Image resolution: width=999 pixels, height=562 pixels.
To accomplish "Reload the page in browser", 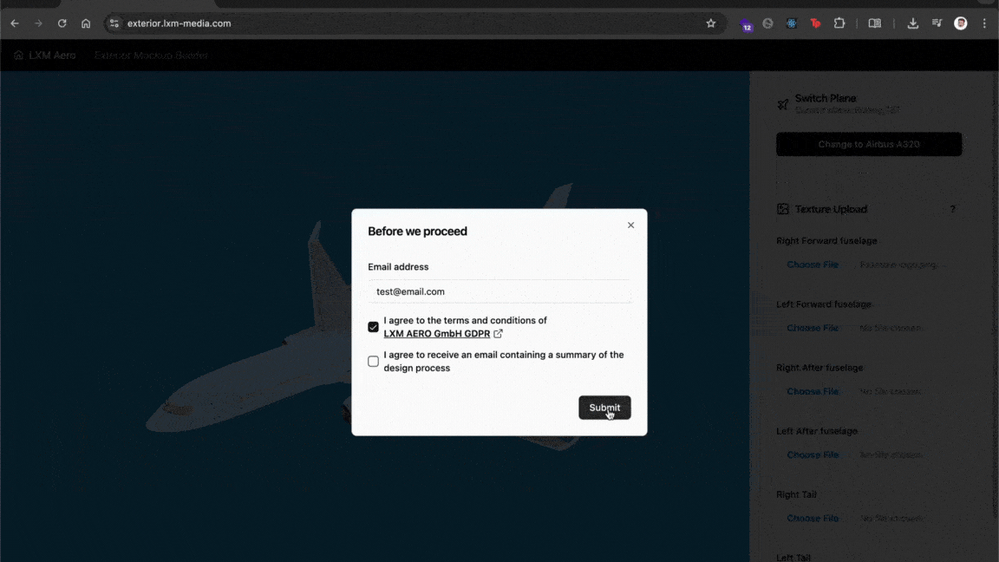I will [62, 23].
